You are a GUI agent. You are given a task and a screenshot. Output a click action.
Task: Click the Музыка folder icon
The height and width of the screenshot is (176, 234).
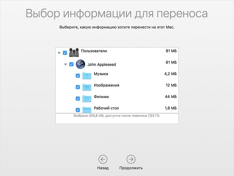pyautogui.click(x=87, y=76)
